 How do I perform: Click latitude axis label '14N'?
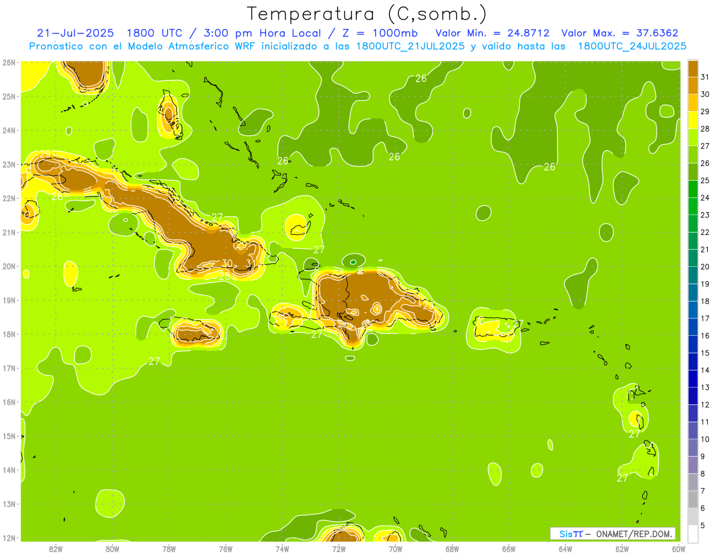(8, 470)
